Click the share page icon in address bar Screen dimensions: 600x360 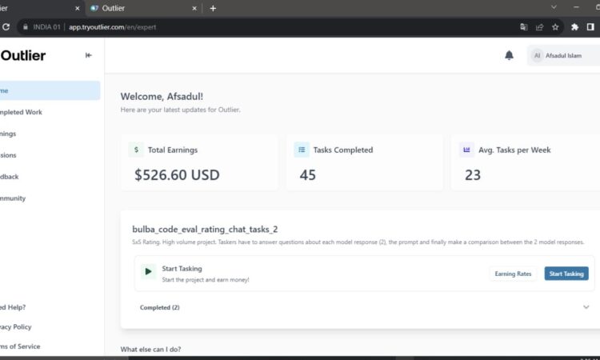coord(539,27)
